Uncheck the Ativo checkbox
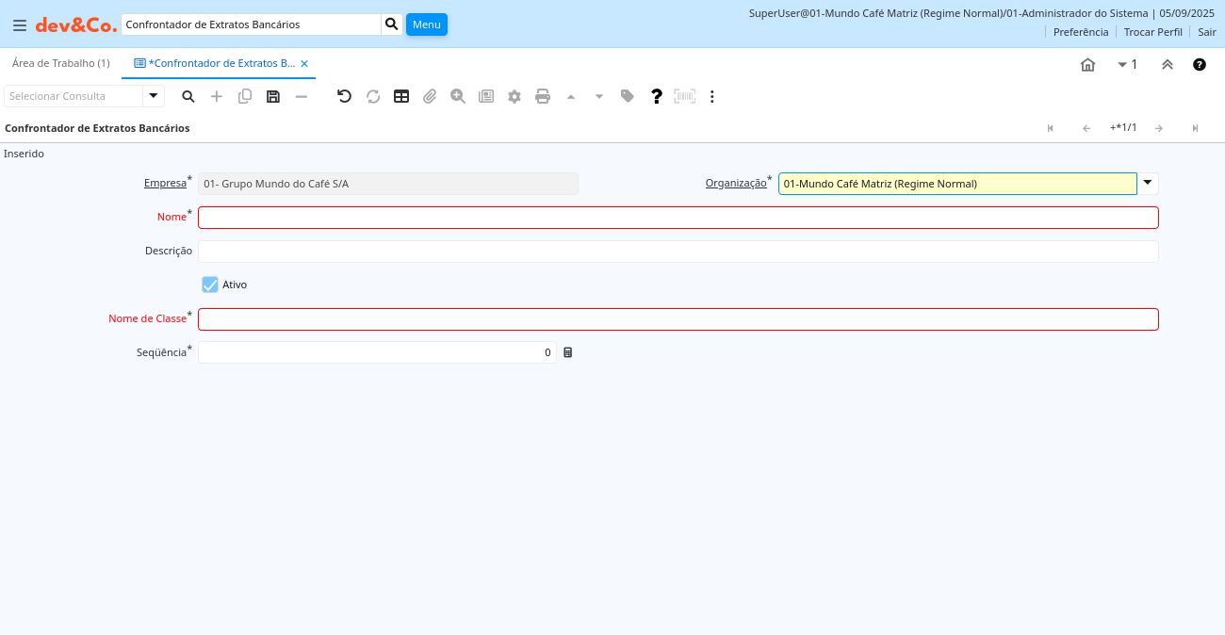The width and height of the screenshot is (1225, 635). pyautogui.click(x=210, y=285)
